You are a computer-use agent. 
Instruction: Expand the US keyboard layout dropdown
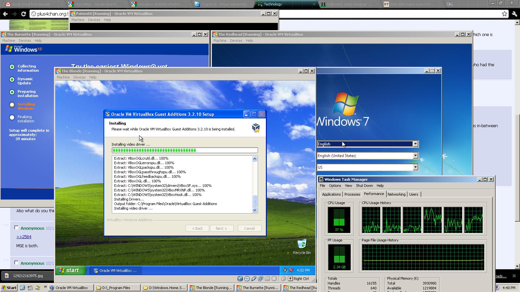tap(415, 167)
